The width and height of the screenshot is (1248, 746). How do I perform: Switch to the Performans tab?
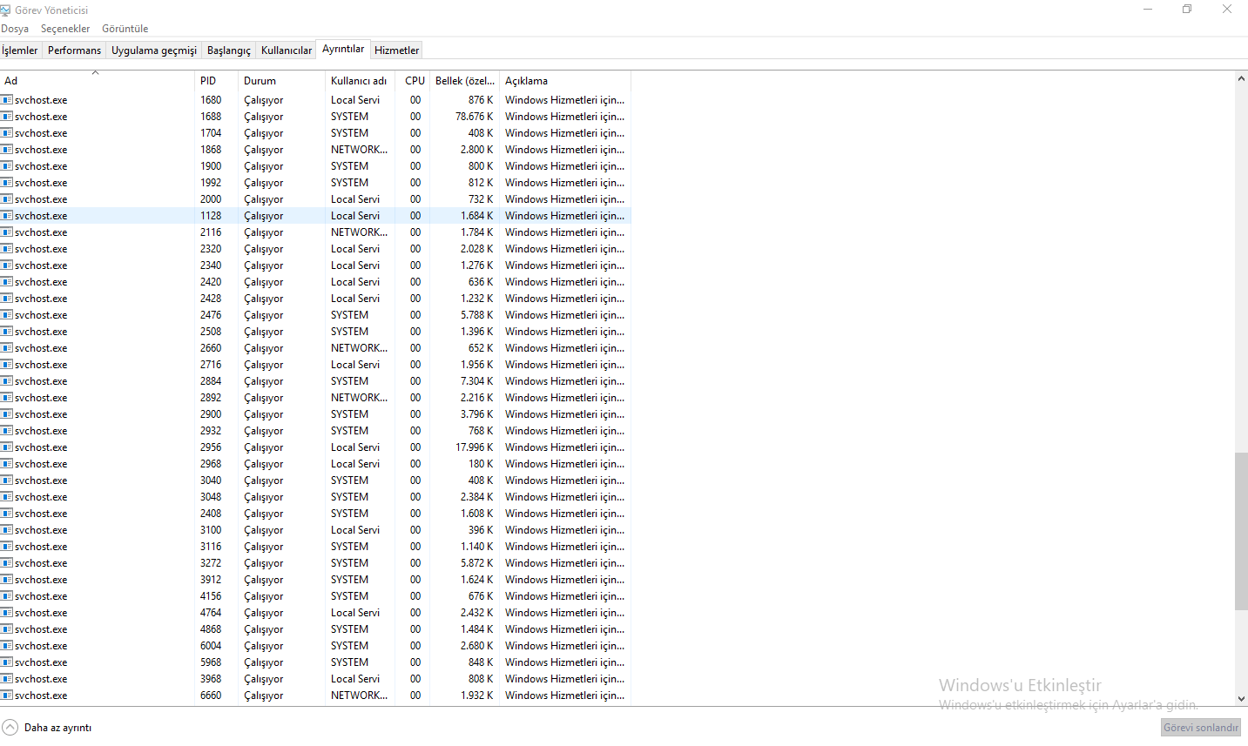pyautogui.click(x=74, y=50)
